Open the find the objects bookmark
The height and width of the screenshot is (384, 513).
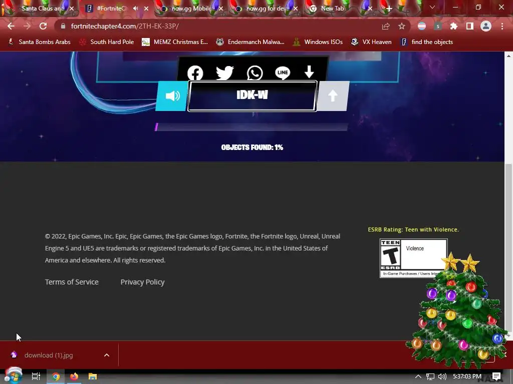[427, 42]
